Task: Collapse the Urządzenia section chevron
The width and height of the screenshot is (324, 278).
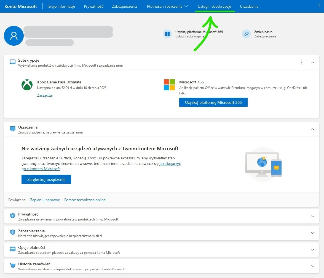Action: coord(313,129)
